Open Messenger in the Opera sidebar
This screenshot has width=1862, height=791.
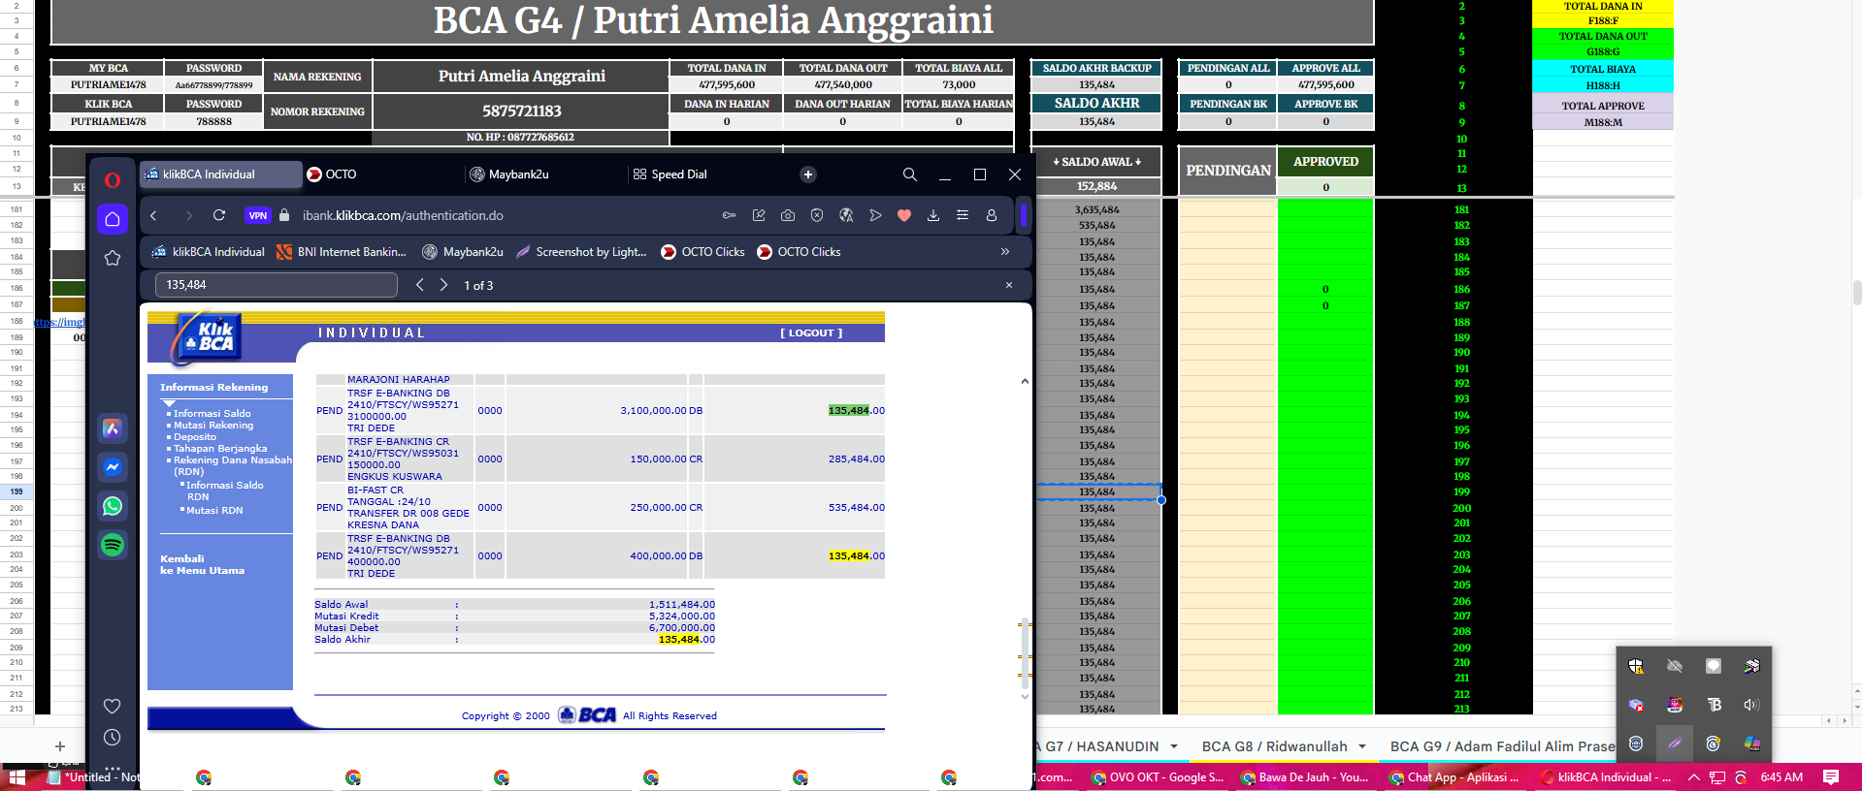tap(113, 467)
